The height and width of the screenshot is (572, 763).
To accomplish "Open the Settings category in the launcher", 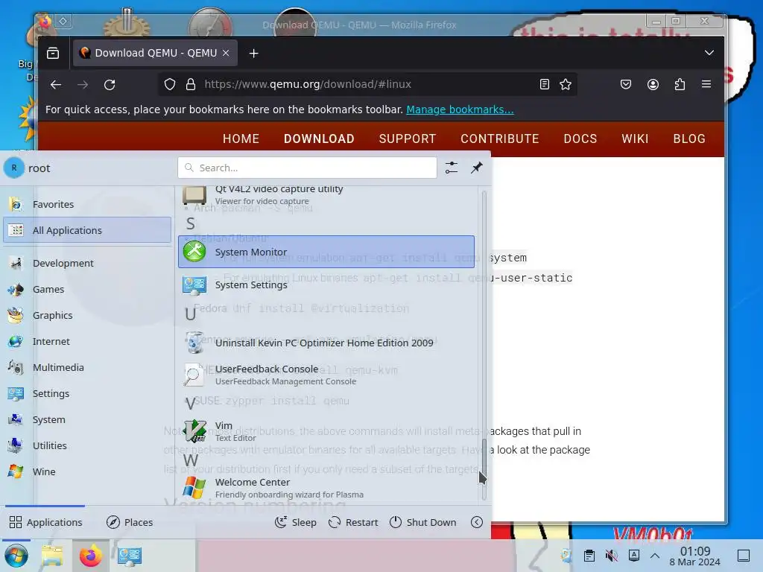I will coord(88,393).
